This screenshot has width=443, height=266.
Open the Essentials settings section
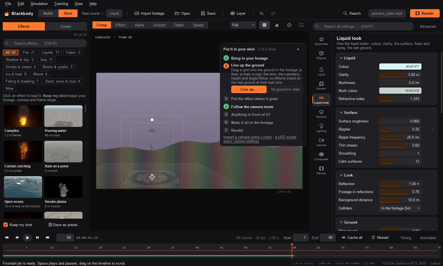(321, 41)
